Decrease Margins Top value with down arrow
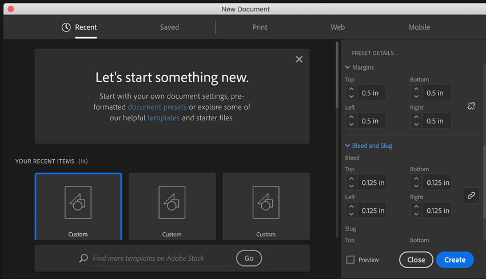 [351, 96]
